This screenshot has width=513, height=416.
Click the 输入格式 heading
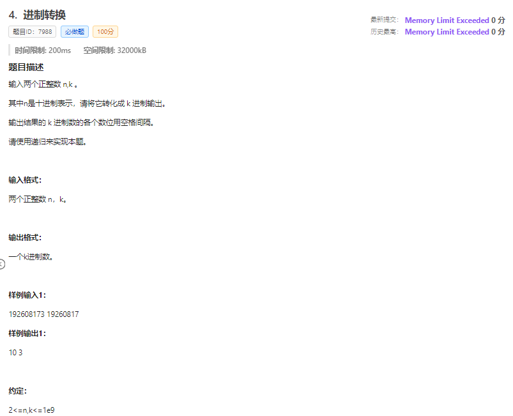click(25, 180)
